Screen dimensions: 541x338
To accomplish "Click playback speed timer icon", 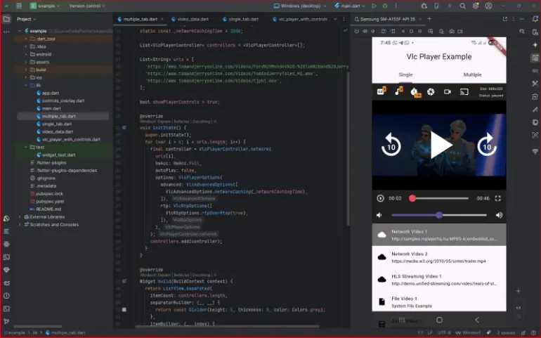I will (415, 92).
